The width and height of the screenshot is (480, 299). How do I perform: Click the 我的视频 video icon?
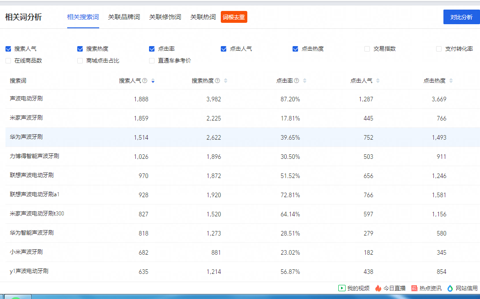click(341, 288)
